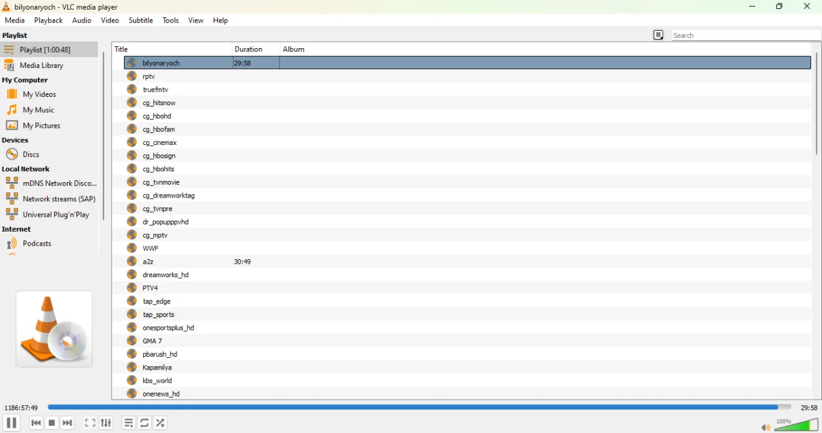822x433 pixels.
Task: Open the subtitle menu
Action: point(141,21)
